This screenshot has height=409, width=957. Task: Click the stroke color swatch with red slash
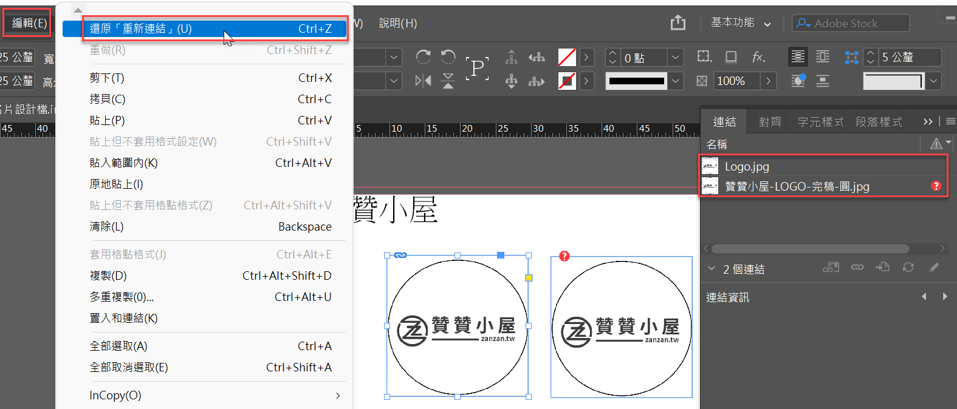pyautogui.click(x=567, y=81)
